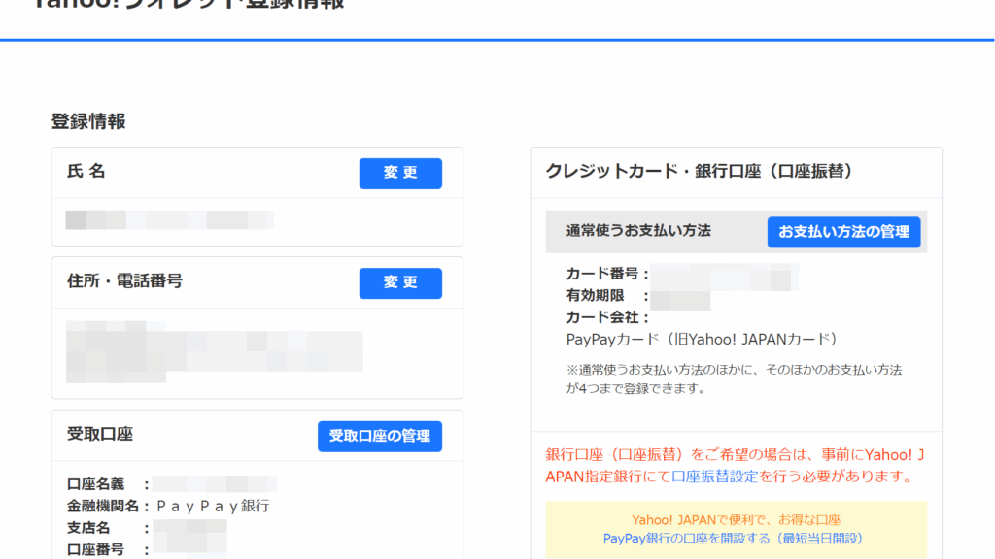Open 受取口座の管理

point(379,436)
